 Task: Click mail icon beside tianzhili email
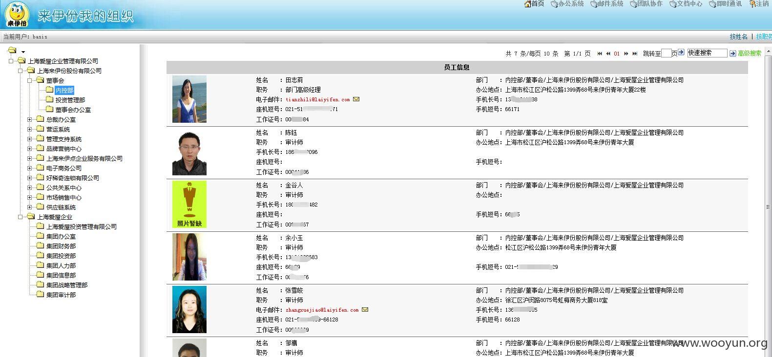(356, 99)
